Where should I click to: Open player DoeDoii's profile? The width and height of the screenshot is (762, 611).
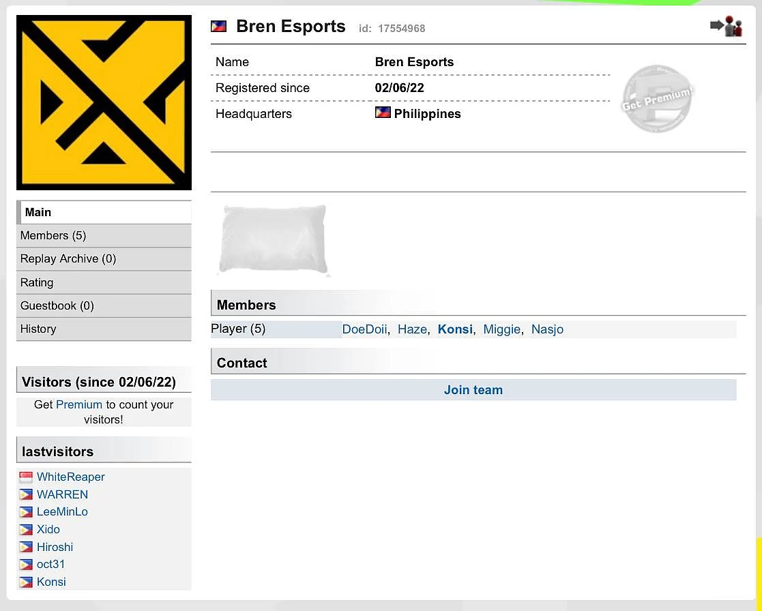coord(364,329)
